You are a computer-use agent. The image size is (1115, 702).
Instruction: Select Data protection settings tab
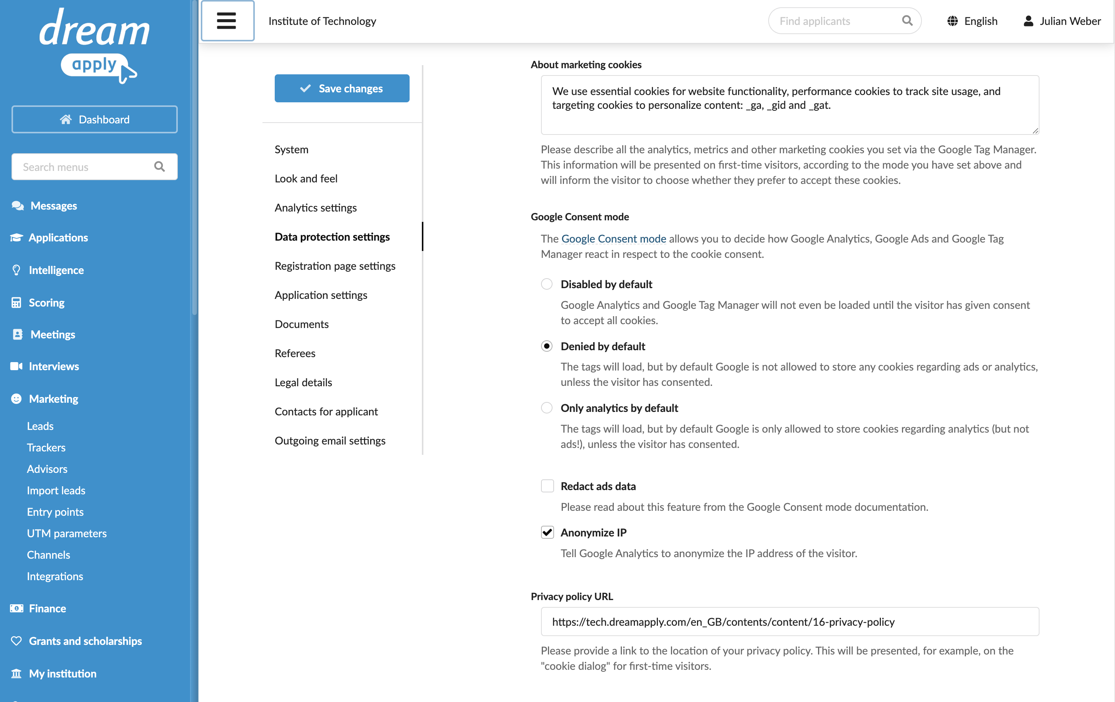pos(333,237)
